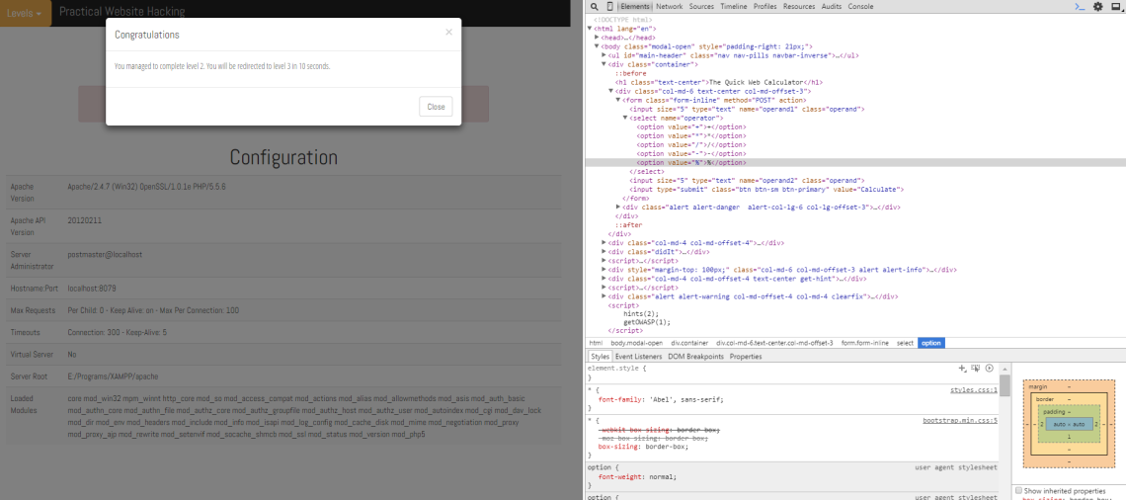Enable Show inherited properties checkbox

[1018, 490]
